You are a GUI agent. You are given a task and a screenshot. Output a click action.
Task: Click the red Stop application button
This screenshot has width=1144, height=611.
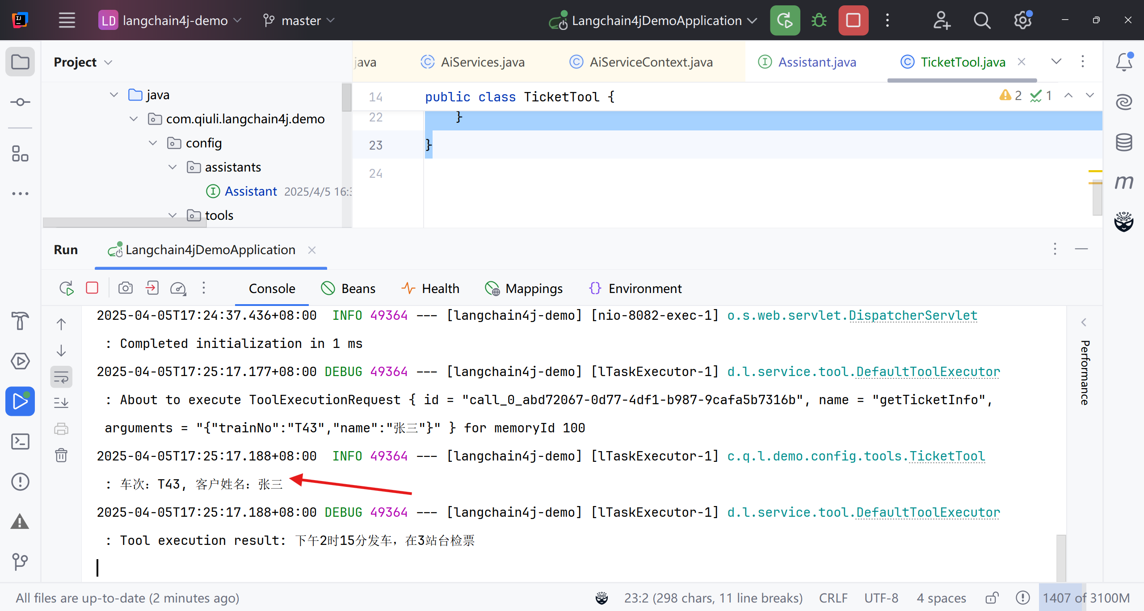(x=853, y=21)
